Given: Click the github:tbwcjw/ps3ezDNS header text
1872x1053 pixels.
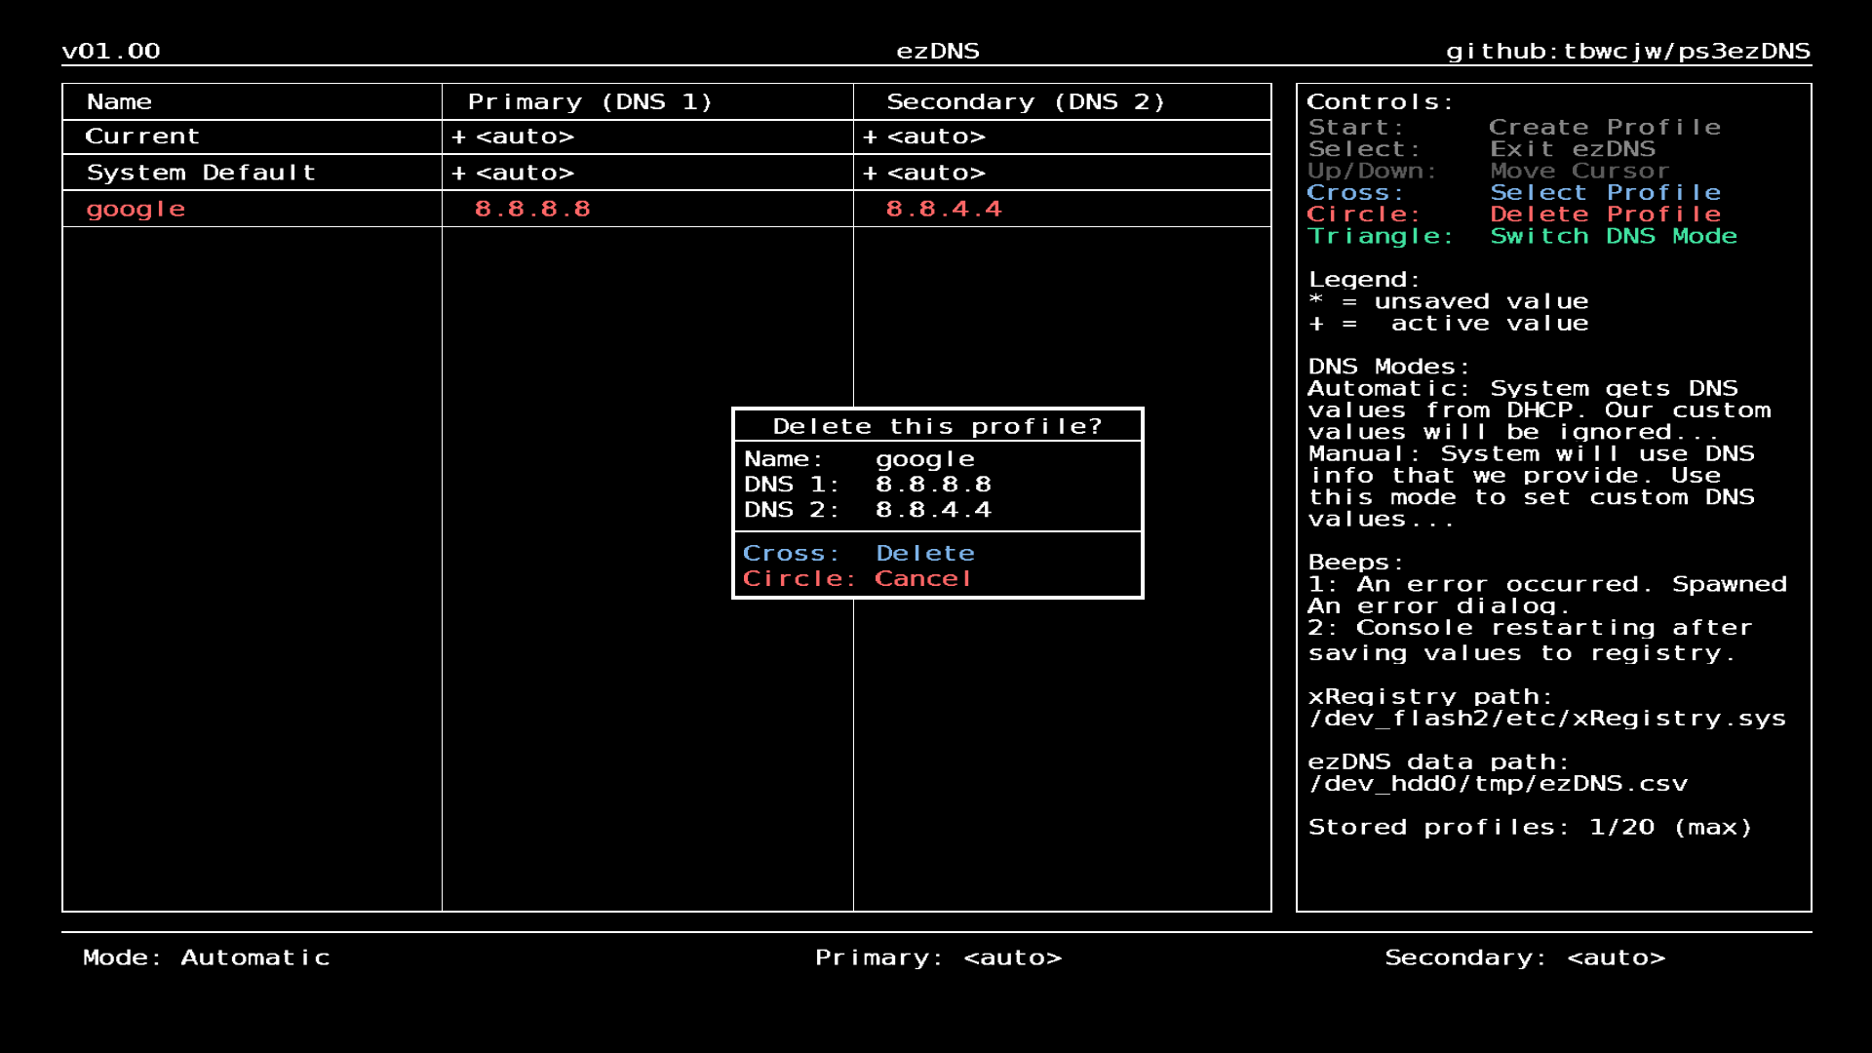Looking at the screenshot, I should [x=1627, y=51].
